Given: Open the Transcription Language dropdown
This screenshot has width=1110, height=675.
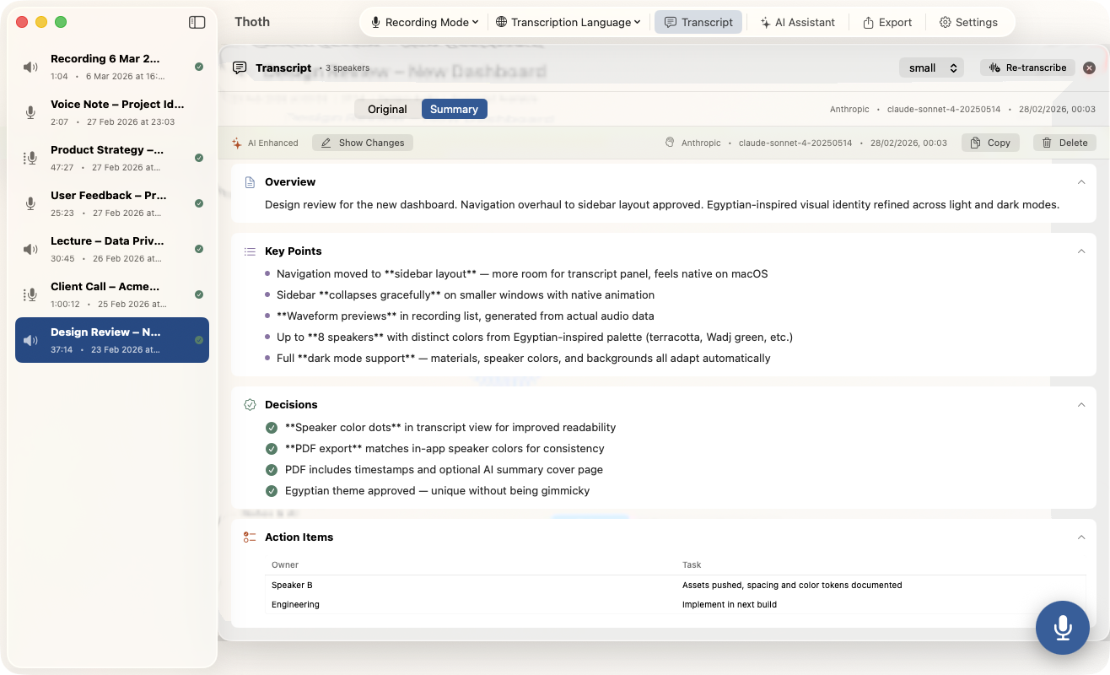Looking at the screenshot, I should [568, 23].
